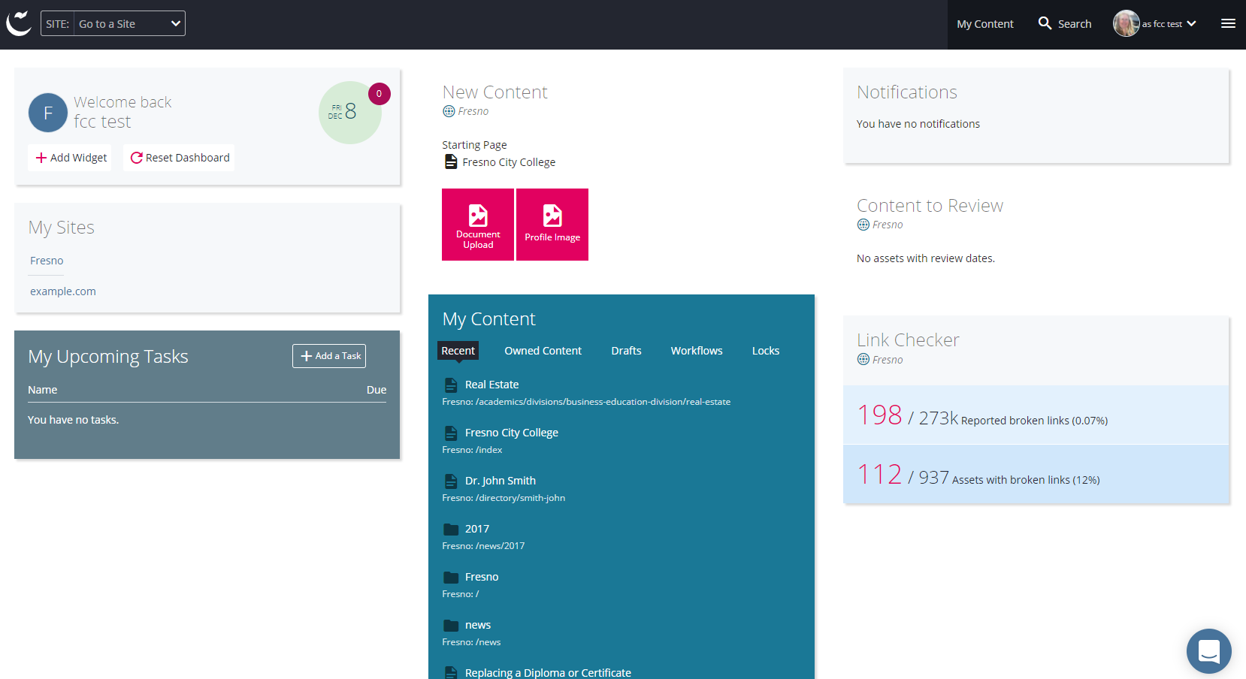Click the Due column header

coord(377,390)
